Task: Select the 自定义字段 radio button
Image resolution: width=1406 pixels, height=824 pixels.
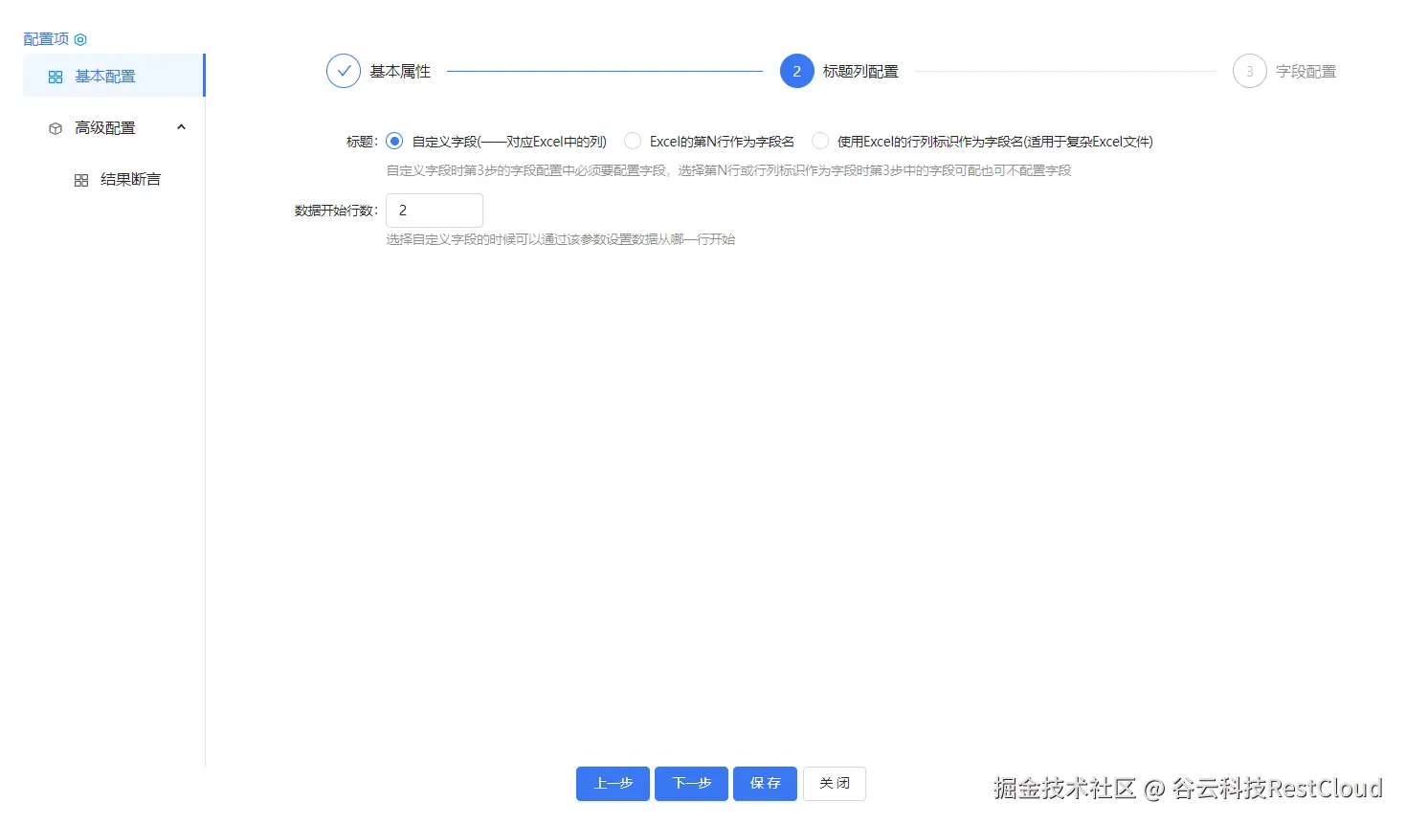Action: coord(394,141)
